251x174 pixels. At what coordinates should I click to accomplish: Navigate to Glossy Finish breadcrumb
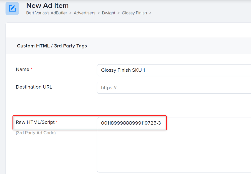134,13
